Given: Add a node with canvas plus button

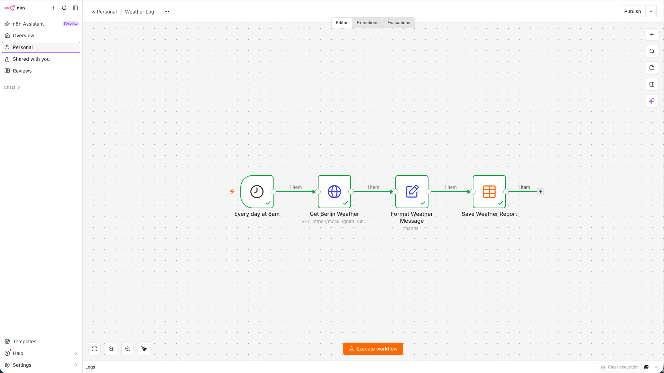Looking at the screenshot, I should click(652, 35).
